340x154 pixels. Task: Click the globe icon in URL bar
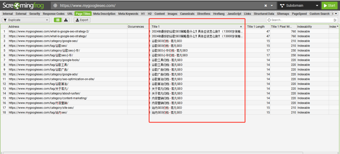click(55, 5)
